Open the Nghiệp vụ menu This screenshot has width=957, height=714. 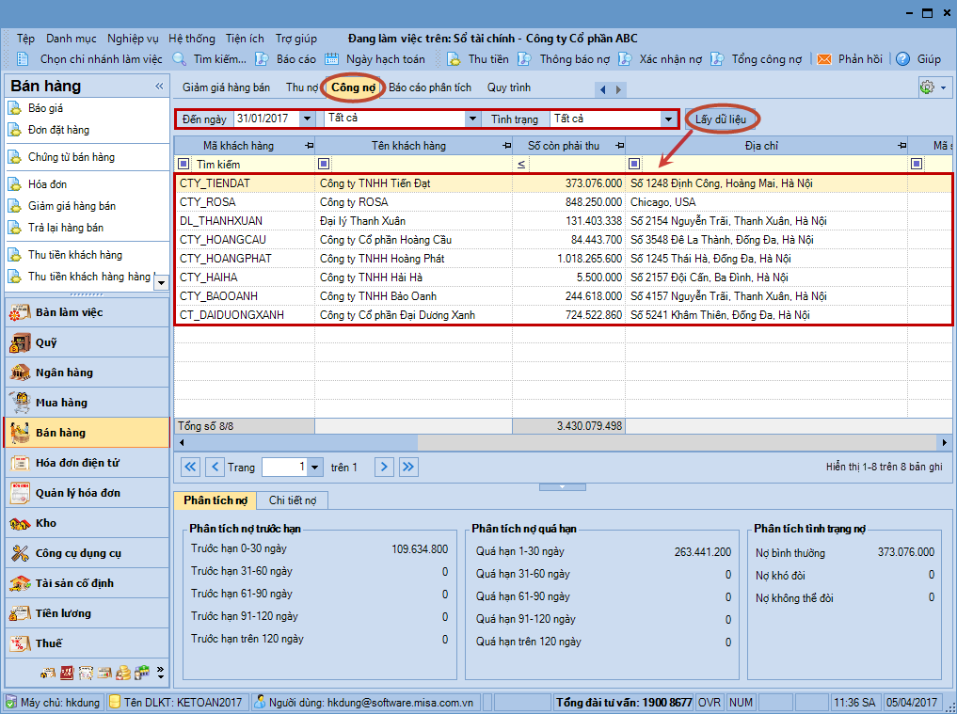tap(133, 39)
